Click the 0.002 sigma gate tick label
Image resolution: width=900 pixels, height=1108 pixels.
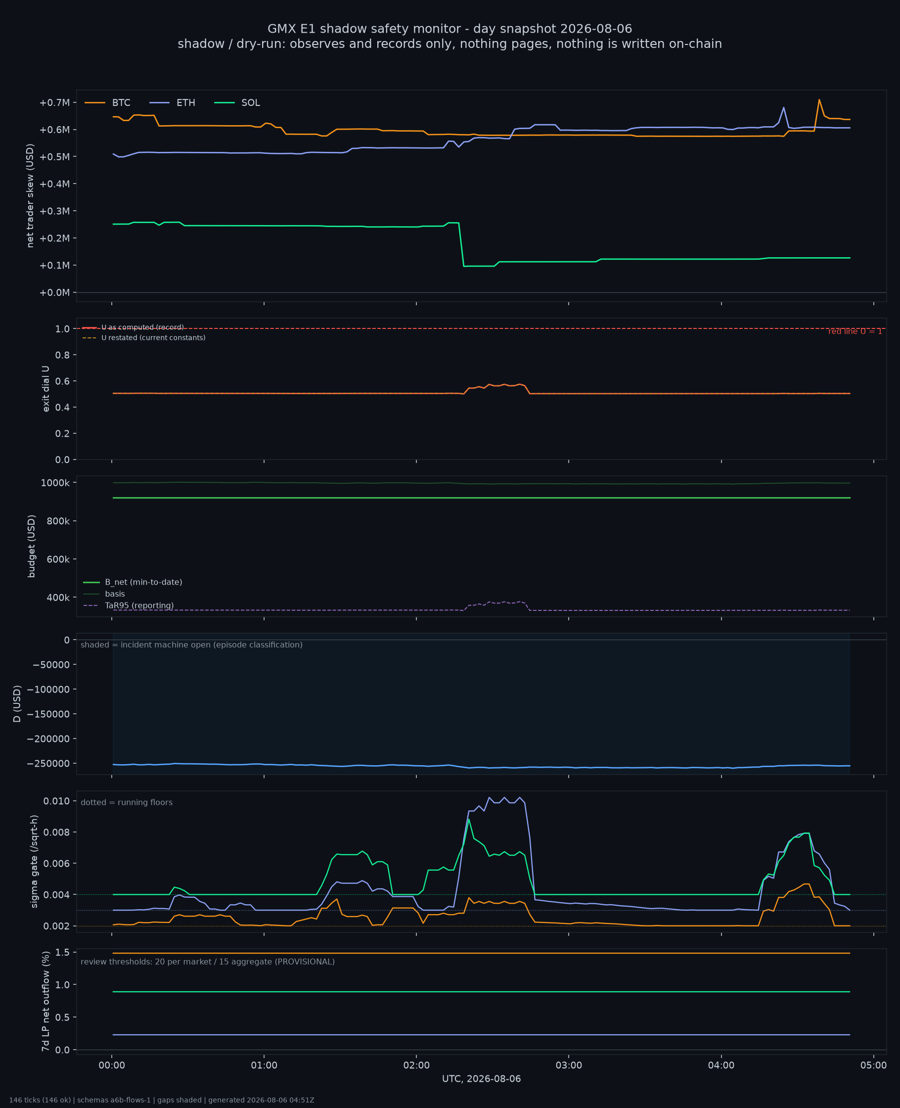[x=56, y=926]
